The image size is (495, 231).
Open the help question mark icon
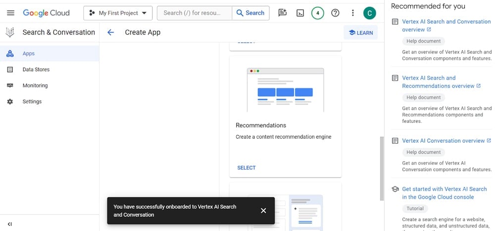(335, 13)
